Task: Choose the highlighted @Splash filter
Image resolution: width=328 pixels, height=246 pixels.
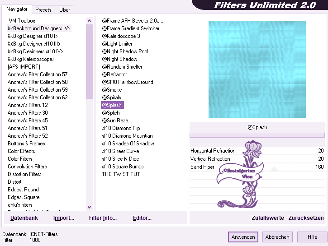Action: [112, 105]
